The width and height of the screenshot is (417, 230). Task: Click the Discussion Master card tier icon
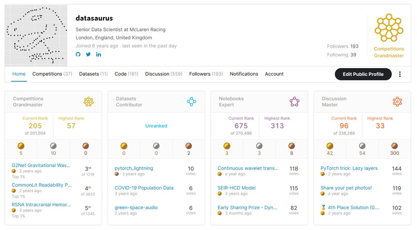[397, 102]
